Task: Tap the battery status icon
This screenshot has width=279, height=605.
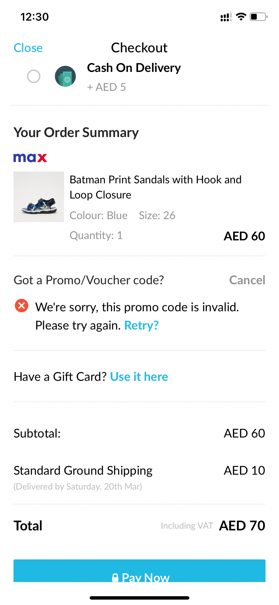Action: click(258, 17)
